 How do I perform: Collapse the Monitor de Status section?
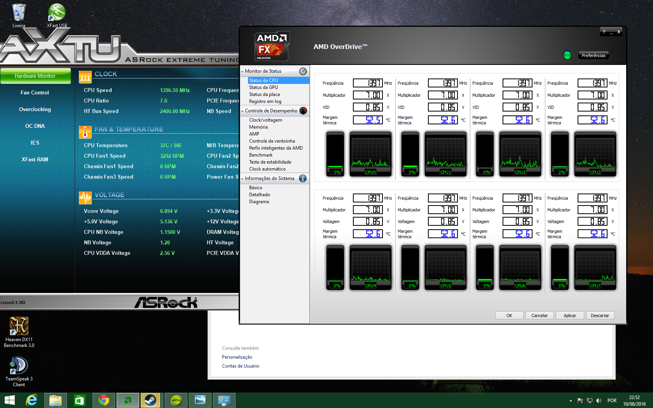tap(242, 71)
